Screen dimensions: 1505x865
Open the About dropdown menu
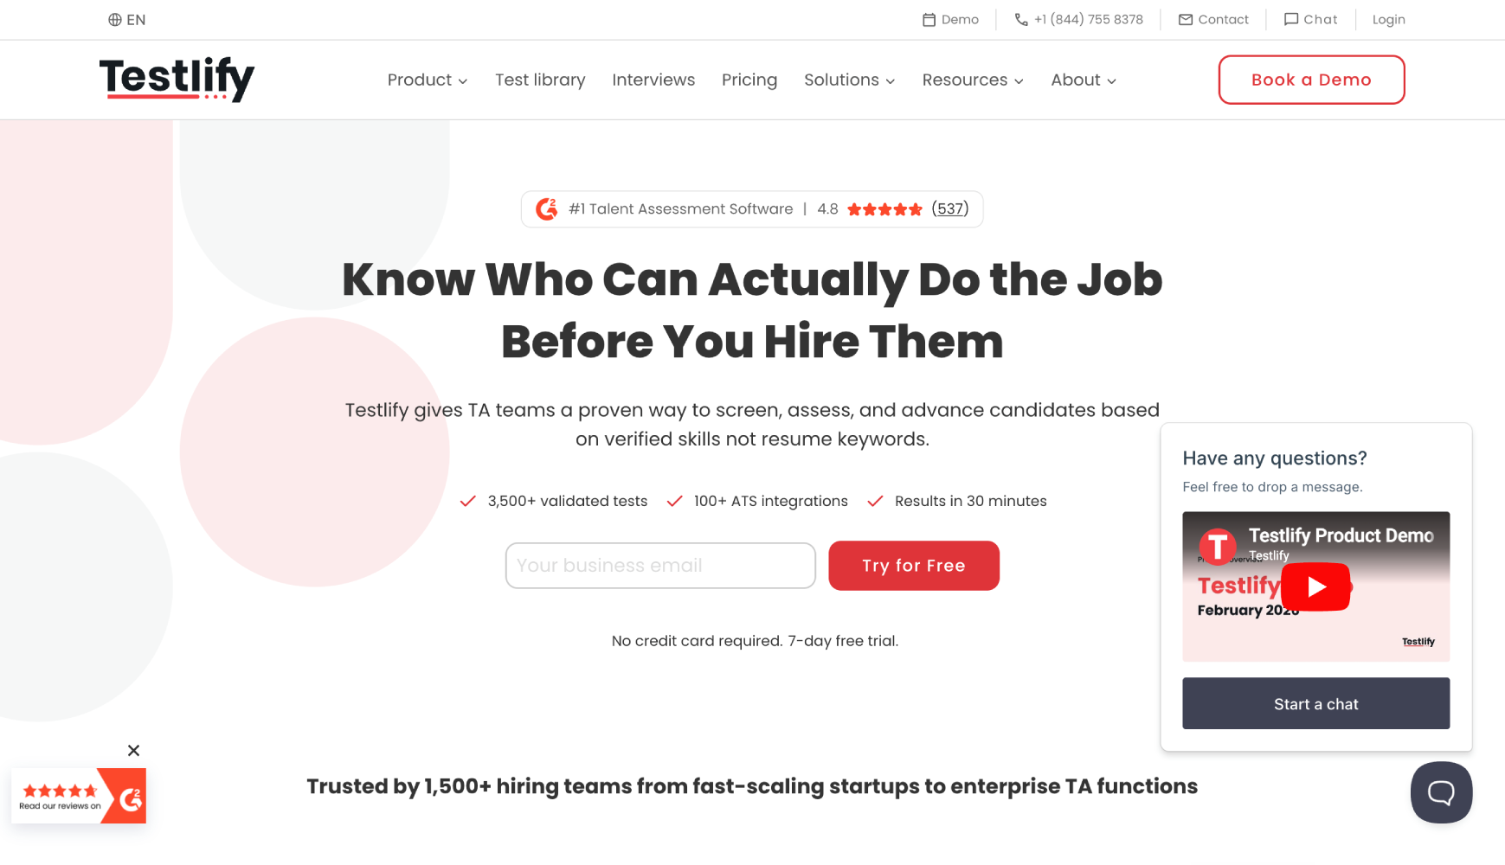click(x=1084, y=80)
